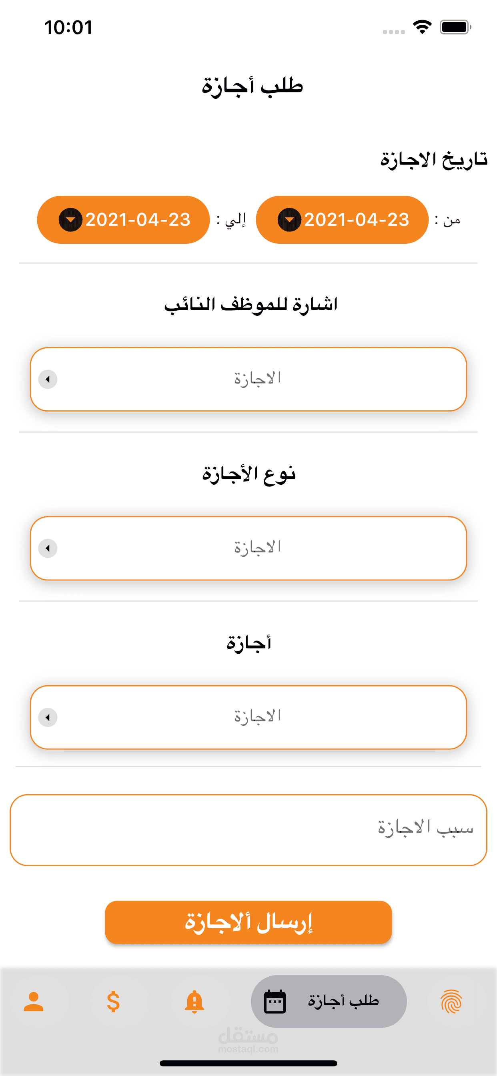Open the salary dollar sign icon
This screenshot has width=497, height=1076.
113,1002
